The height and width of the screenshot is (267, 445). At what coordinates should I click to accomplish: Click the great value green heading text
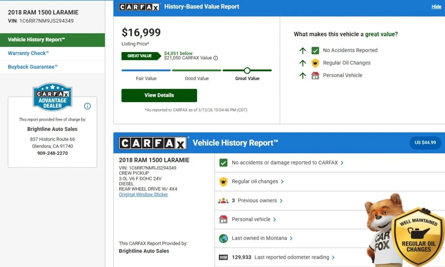pyautogui.click(x=380, y=34)
